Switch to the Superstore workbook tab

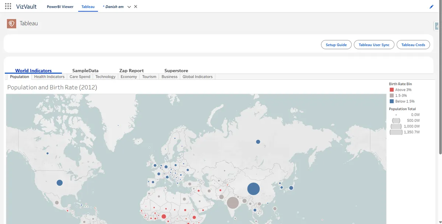(x=176, y=71)
